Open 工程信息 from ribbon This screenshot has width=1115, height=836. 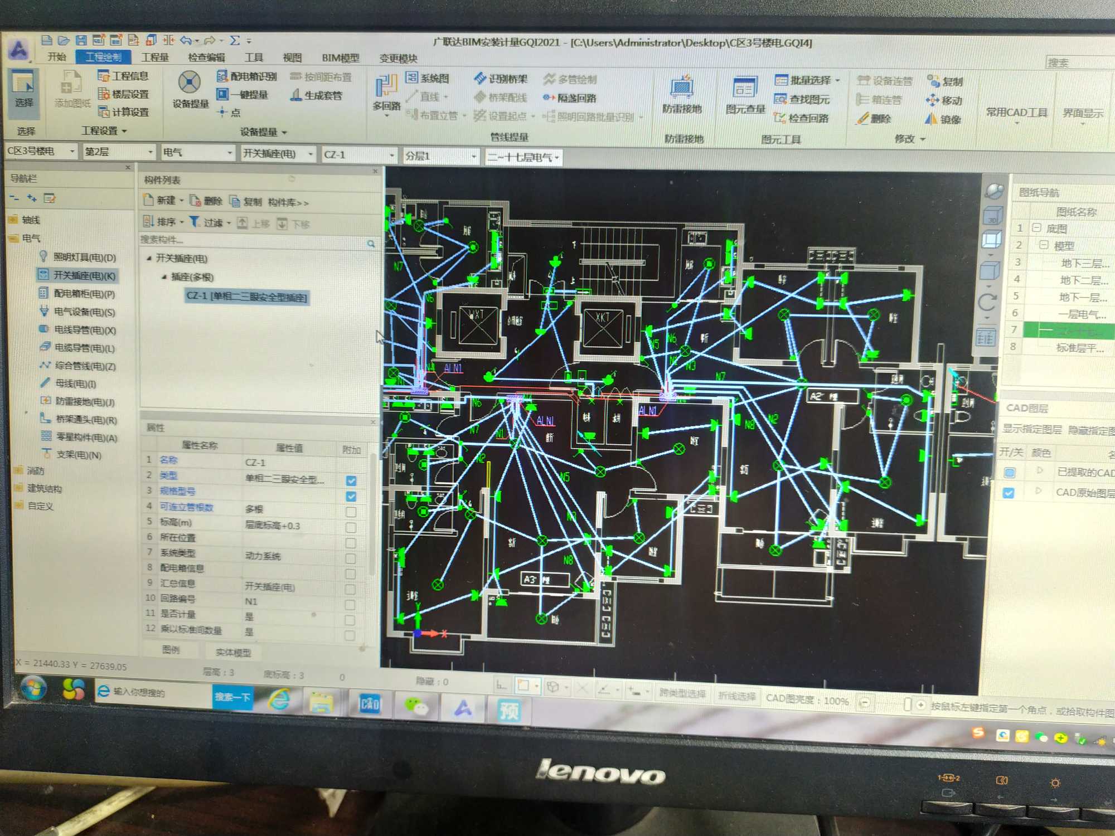[x=123, y=76]
